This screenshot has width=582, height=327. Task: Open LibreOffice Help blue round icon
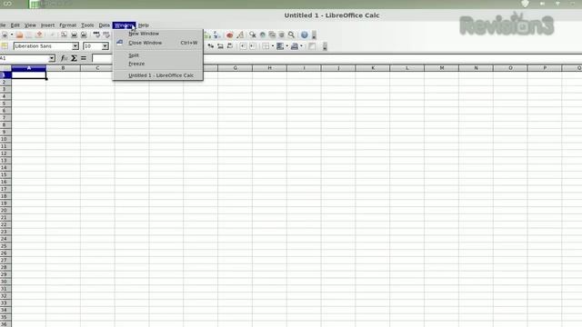[x=305, y=35]
